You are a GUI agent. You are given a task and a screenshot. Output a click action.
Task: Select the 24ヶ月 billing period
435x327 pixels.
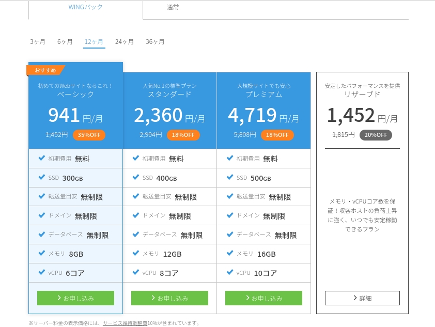pyautogui.click(x=125, y=42)
